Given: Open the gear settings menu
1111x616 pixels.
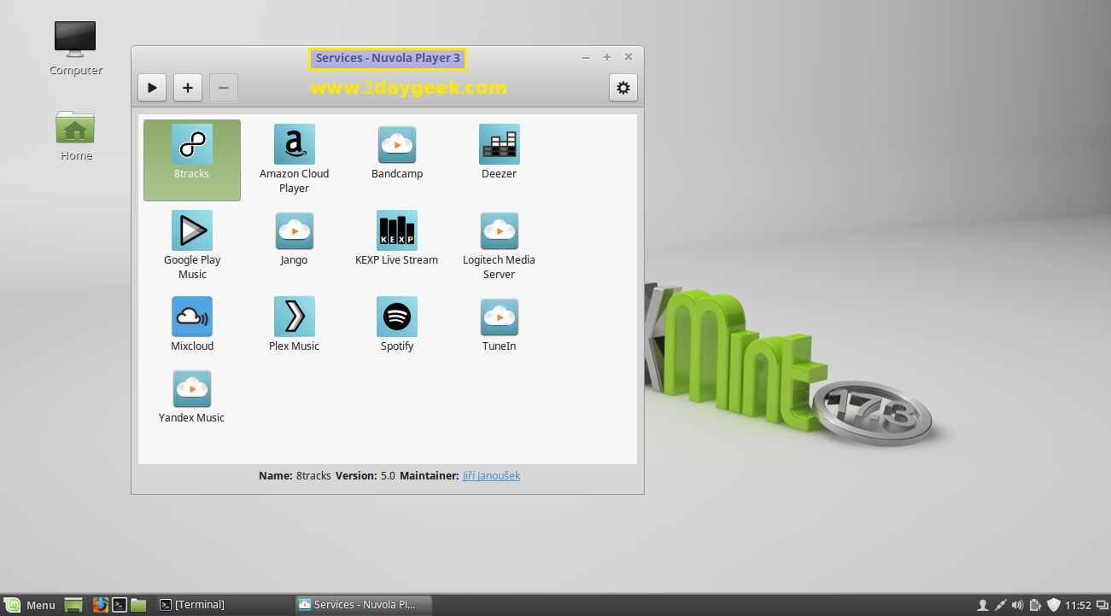Looking at the screenshot, I should pyautogui.click(x=623, y=87).
